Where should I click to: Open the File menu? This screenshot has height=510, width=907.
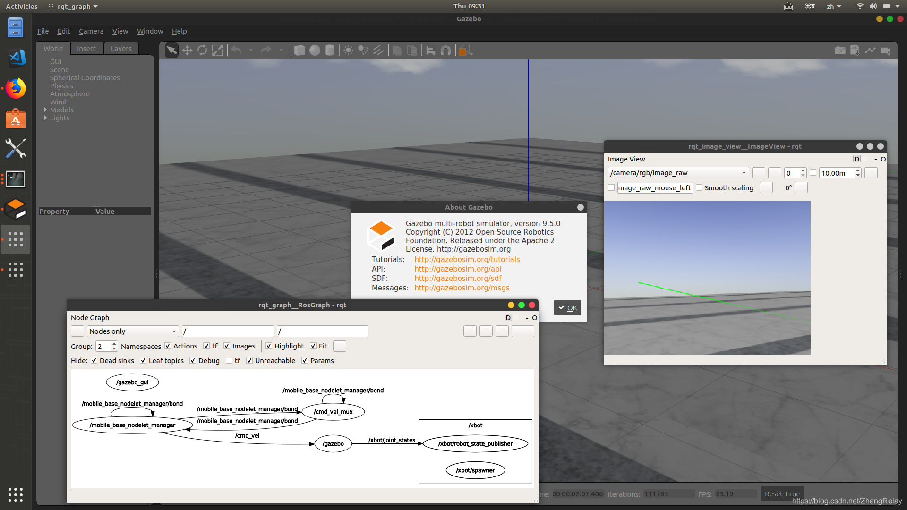point(43,31)
